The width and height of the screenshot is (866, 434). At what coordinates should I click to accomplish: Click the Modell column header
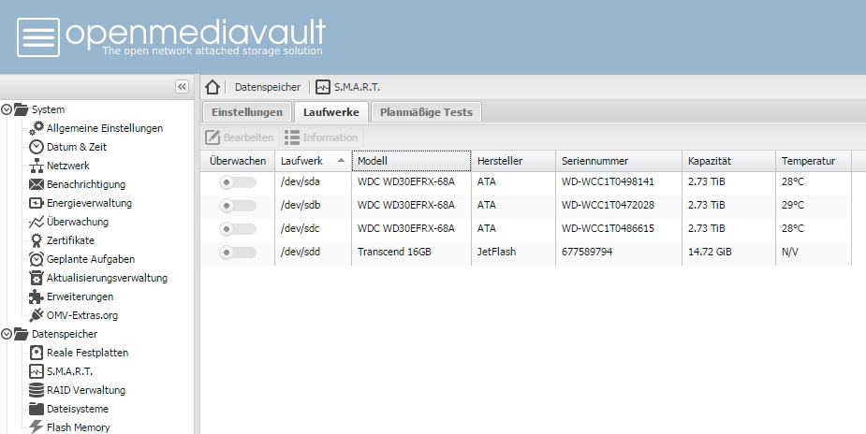411,161
